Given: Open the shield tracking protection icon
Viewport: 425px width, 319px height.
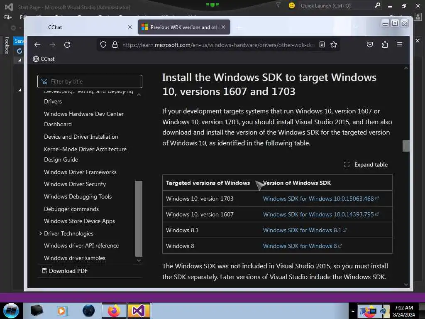Looking at the screenshot, I should (103, 44).
